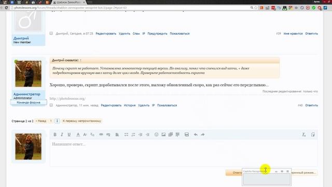The height and width of the screenshot is (187, 332).
Task: Open smilies panel in editor
Action: tap(156, 135)
